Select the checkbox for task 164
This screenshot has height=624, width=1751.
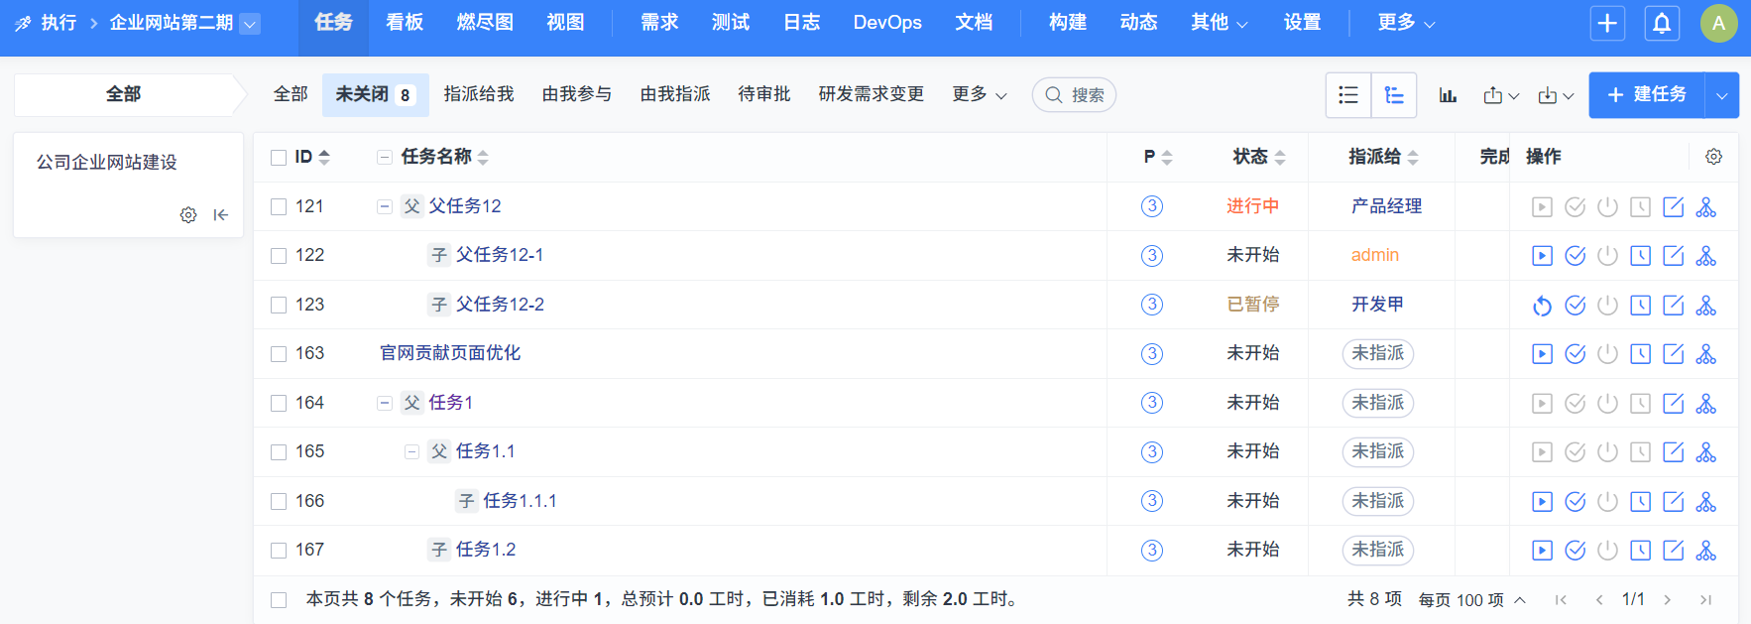tap(279, 404)
